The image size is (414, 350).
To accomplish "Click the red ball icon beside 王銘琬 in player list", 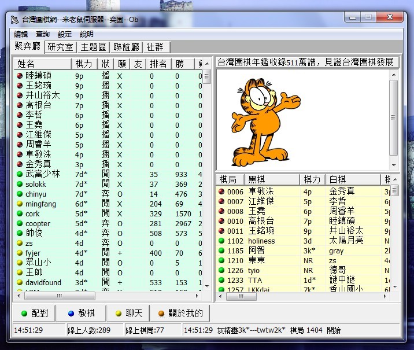I will 20,86.
